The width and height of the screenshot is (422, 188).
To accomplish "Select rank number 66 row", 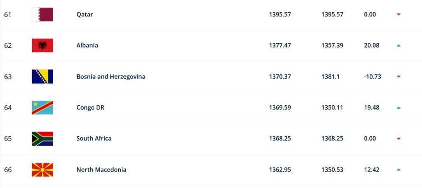I will pyautogui.click(x=211, y=170).
